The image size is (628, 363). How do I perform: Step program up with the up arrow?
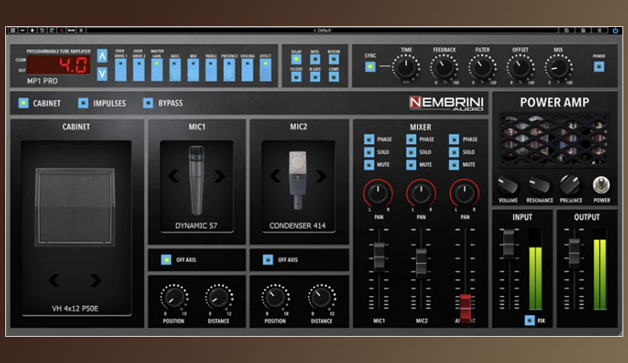click(x=102, y=56)
